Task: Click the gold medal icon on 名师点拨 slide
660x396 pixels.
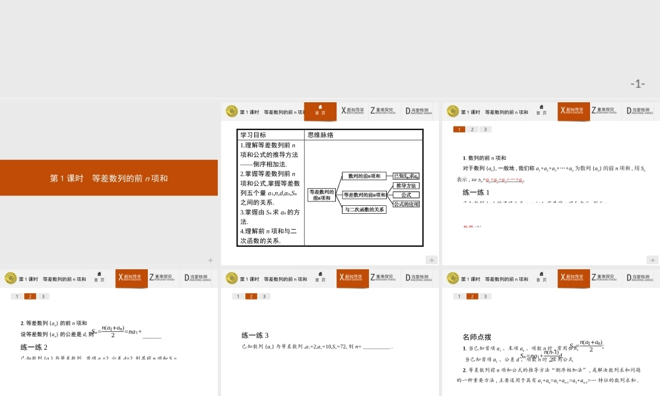Action: [453, 278]
